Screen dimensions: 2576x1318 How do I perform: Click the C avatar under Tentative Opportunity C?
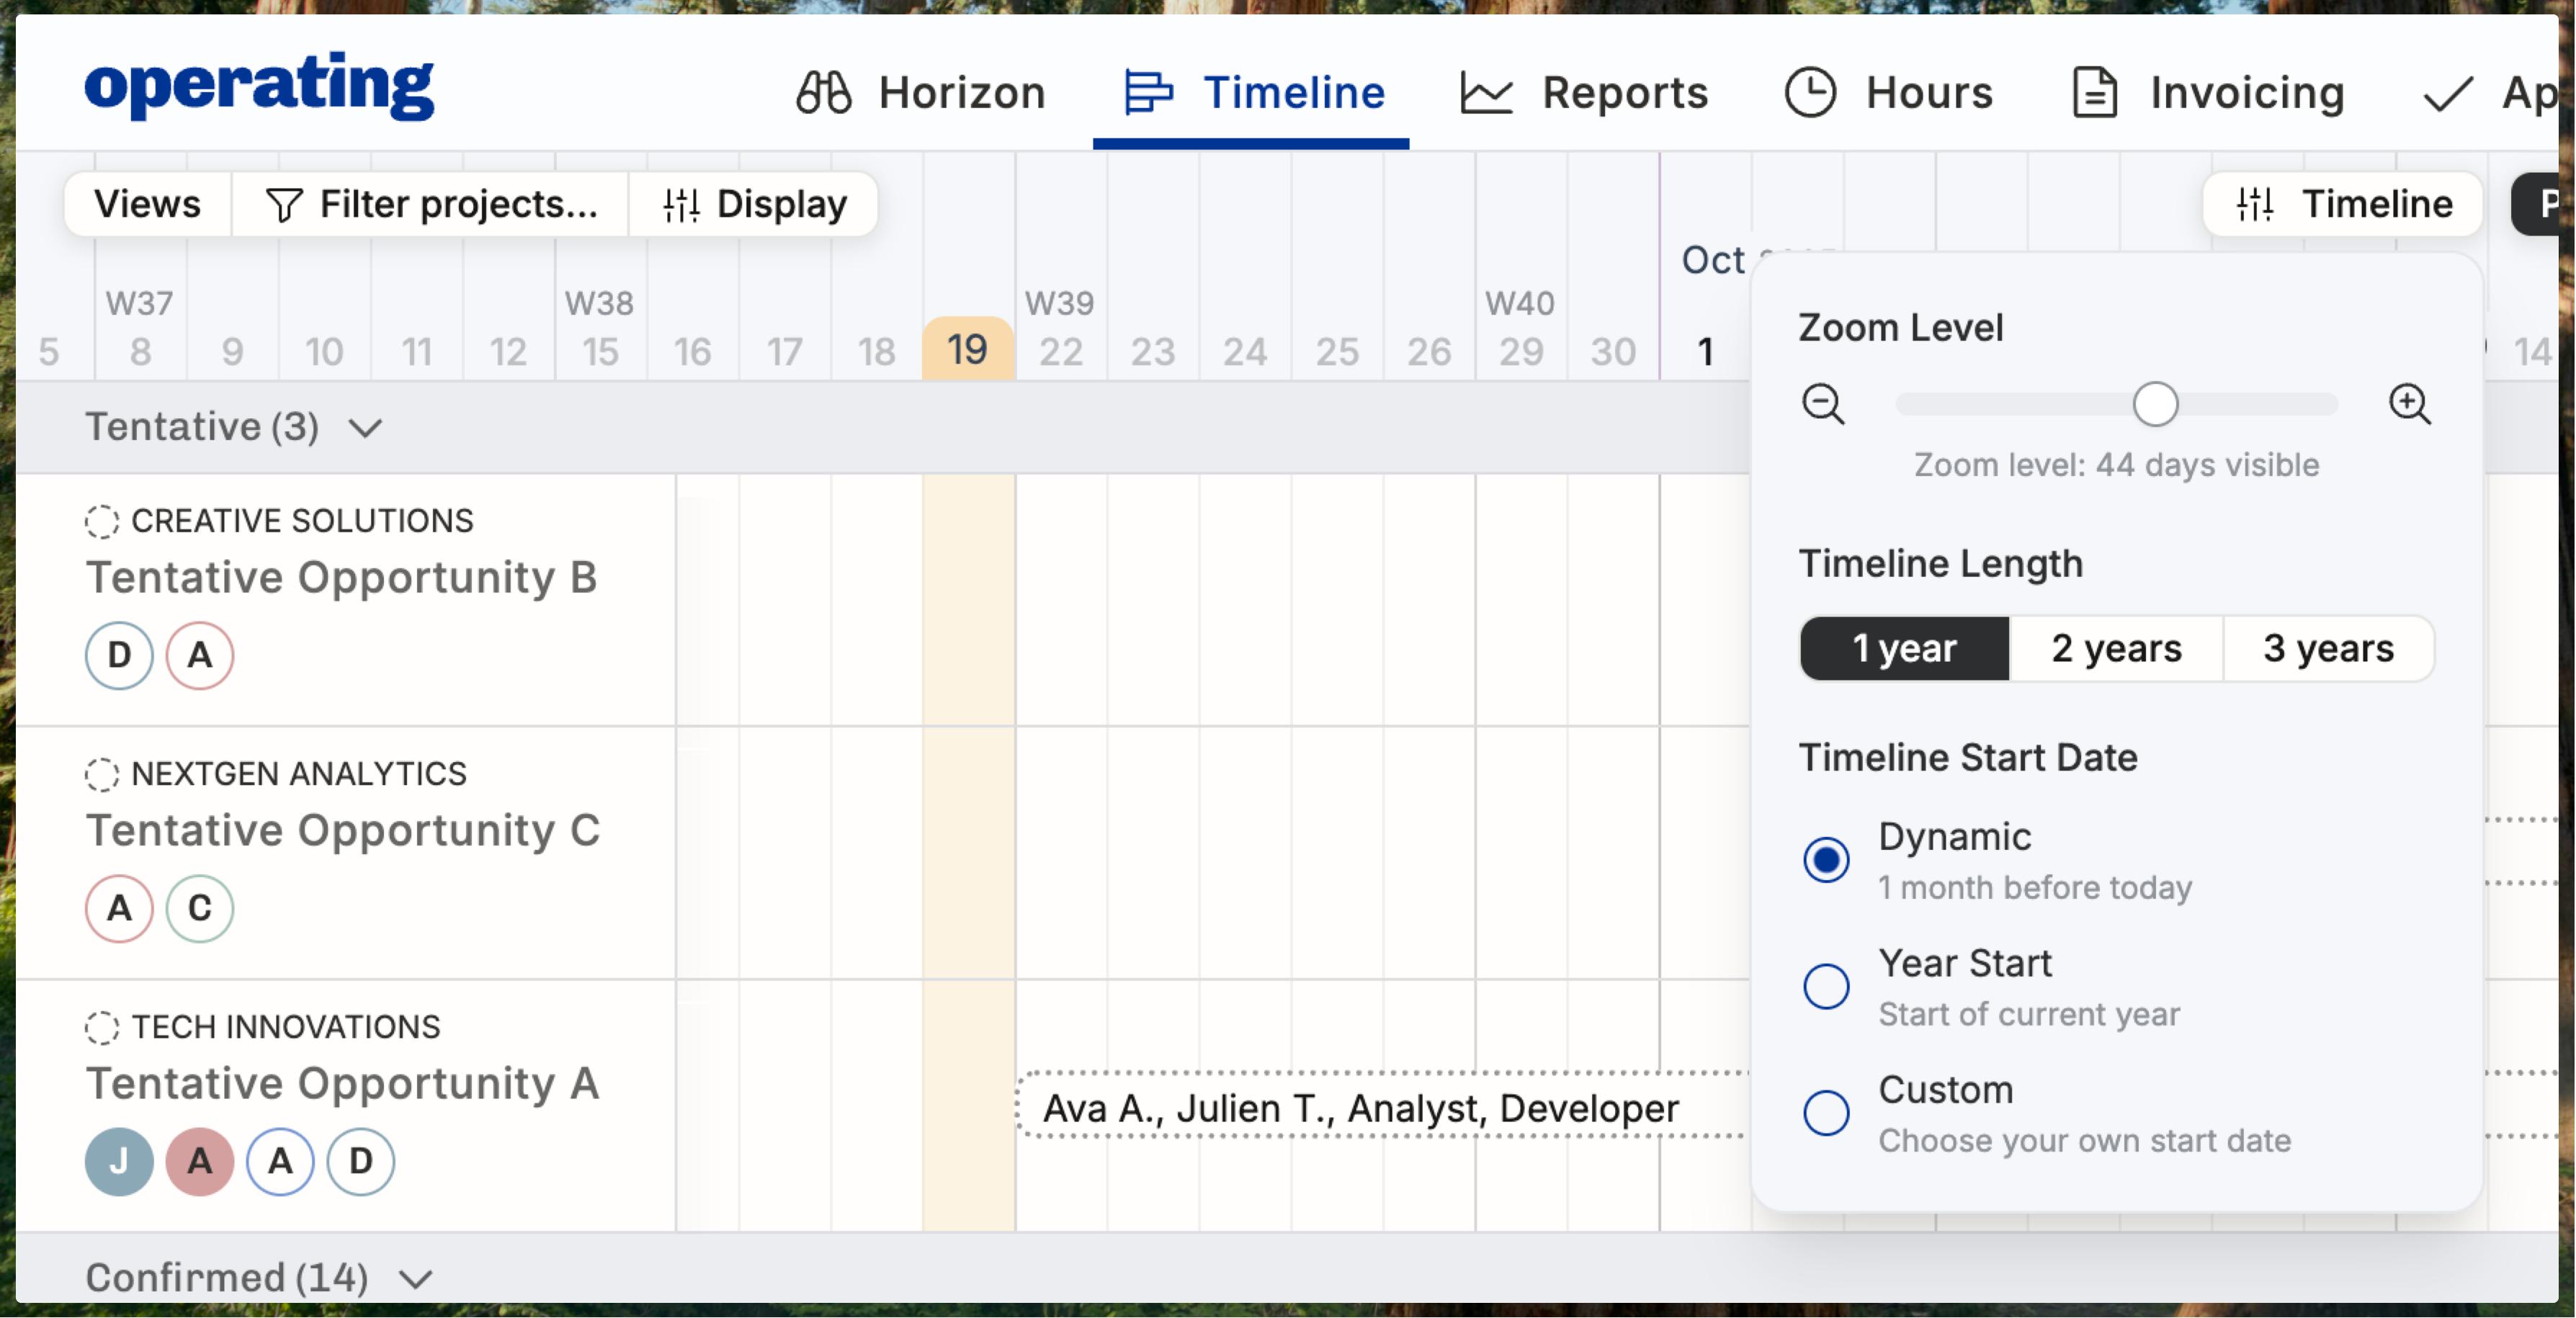coord(200,908)
